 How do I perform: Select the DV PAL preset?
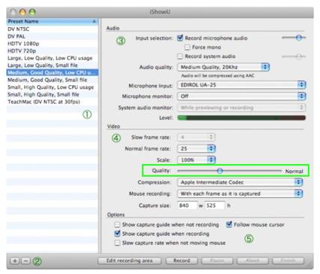click(x=52, y=36)
